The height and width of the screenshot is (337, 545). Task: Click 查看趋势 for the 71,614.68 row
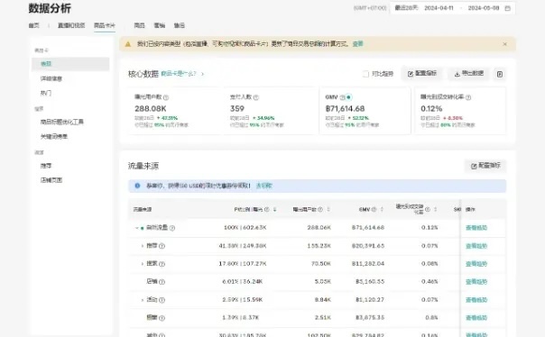click(476, 228)
